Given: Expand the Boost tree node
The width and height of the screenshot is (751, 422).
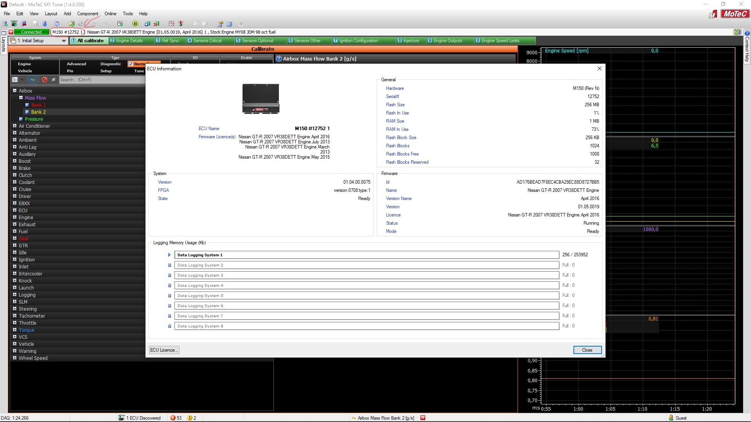Looking at the screenshot, I should [x=14, y=161].
